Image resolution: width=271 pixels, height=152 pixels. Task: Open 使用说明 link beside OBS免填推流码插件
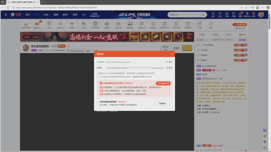point(122,102)
